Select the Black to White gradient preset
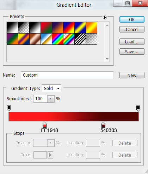 (x=35, y=28)
